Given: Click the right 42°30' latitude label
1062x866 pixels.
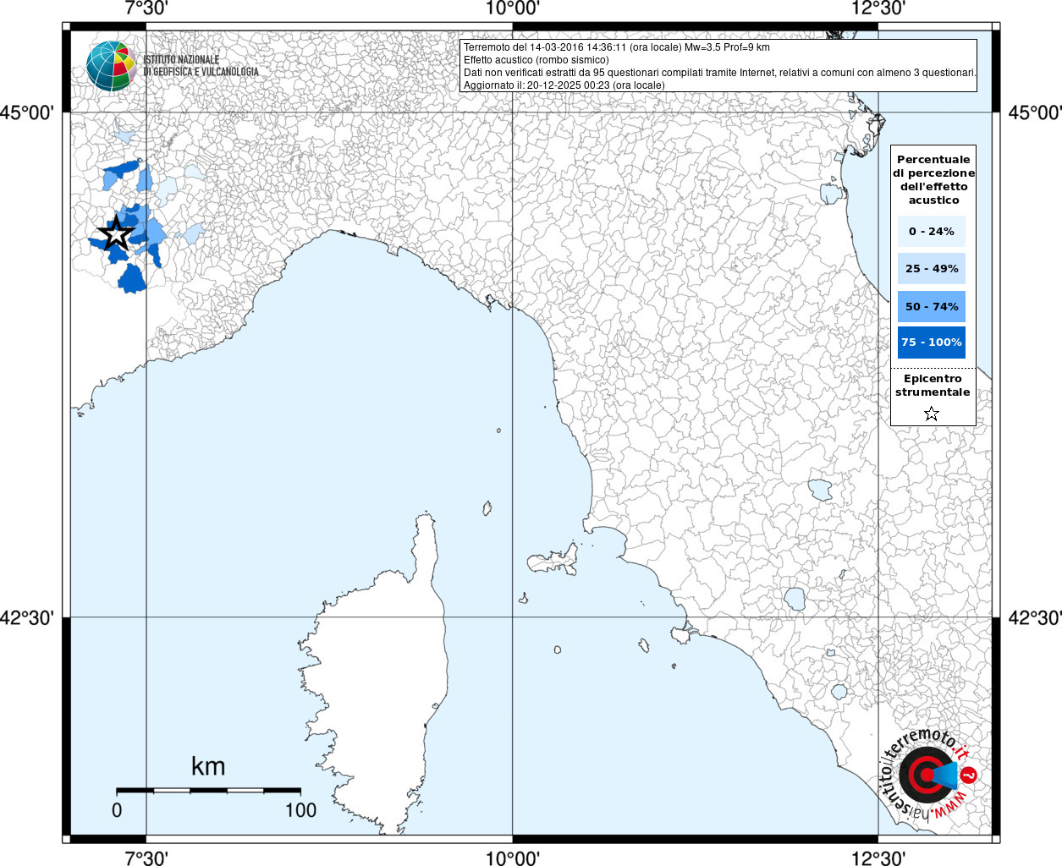Looking at the screenshot, I should click(1034, 617).
